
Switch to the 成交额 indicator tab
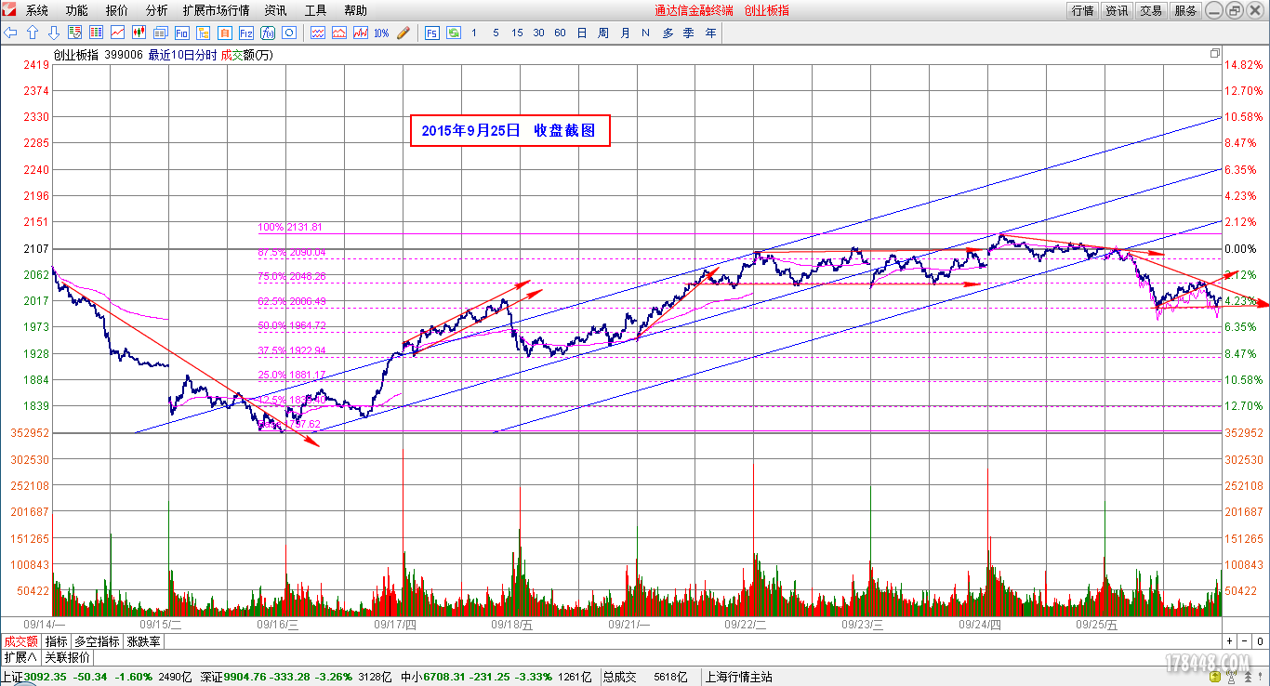click(20, 641)
